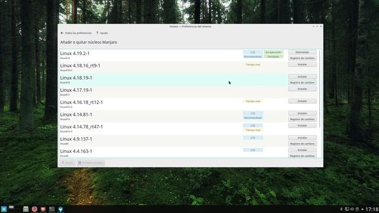
Task: Open the network tray icon
Action: tap(347, 209)
